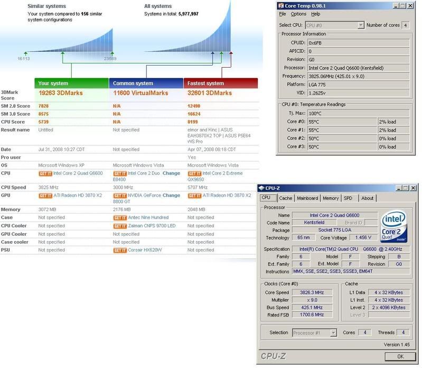The height and width of the screenshot is (370, 422).
Task: Click GET IT badge beside Zalman CNPS 9700 LED
Action: point(120,226)
